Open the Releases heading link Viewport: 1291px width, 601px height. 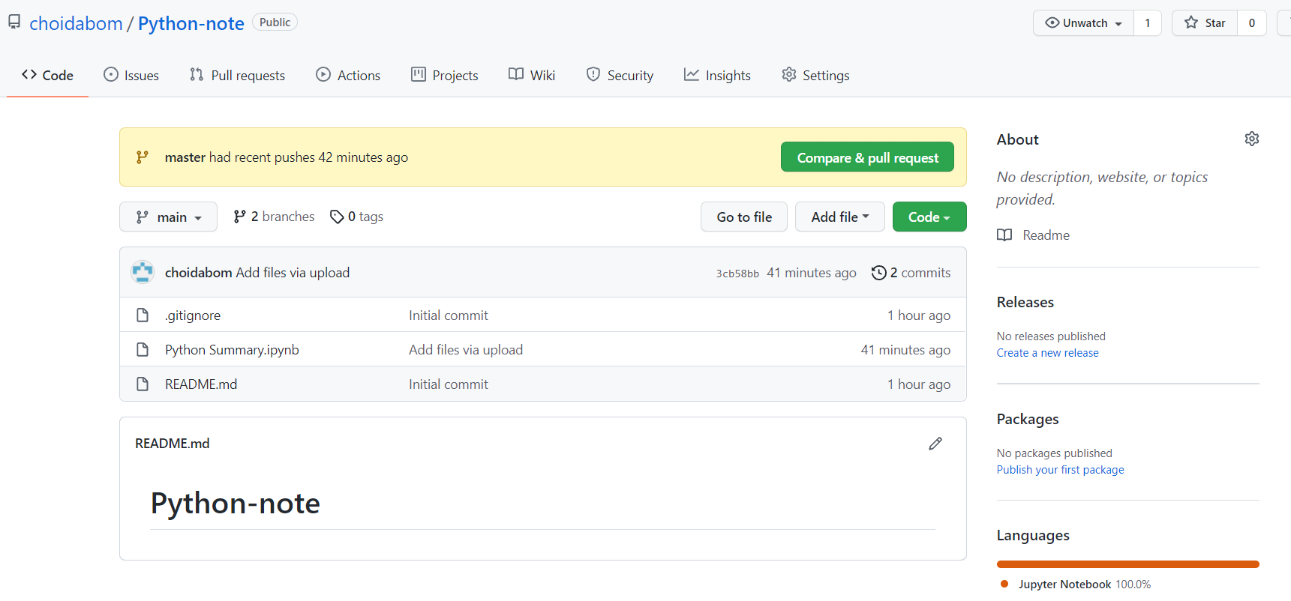1025,302
